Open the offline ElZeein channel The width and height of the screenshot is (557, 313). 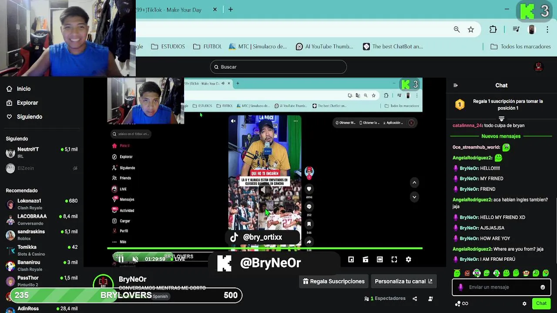click(x=42, y=168)
